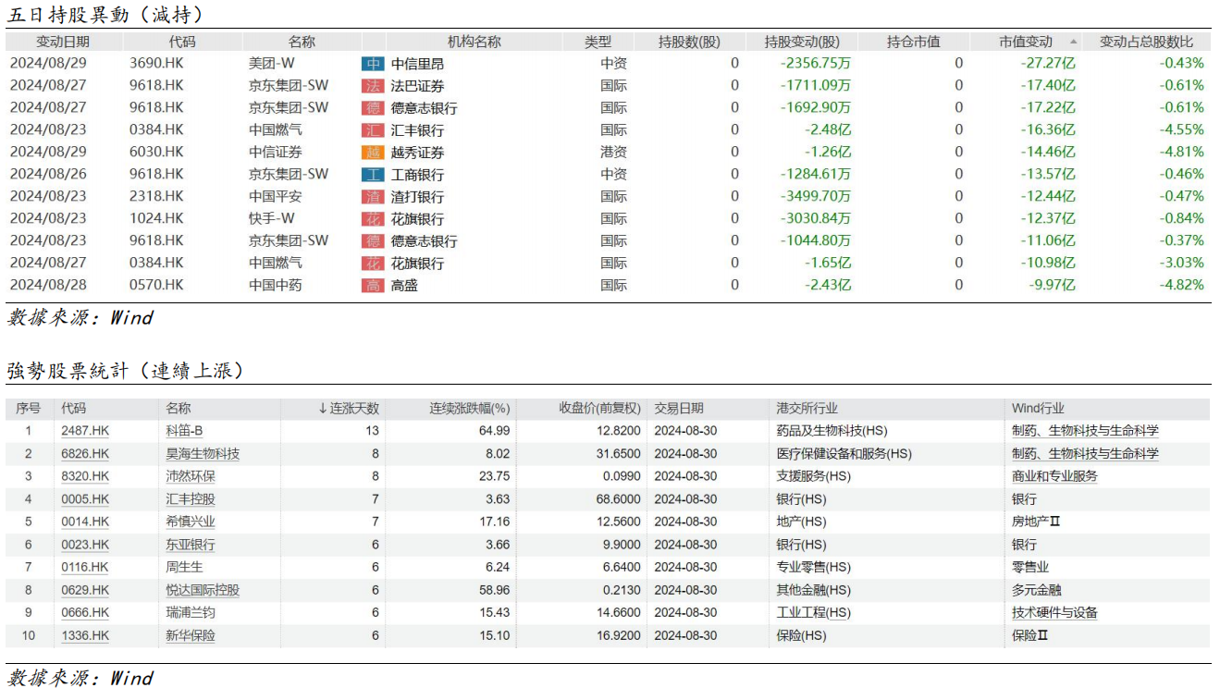The image size is (1220, 700).
Task: Select the 1024.HK code cell
Action: tap(156, 219)
